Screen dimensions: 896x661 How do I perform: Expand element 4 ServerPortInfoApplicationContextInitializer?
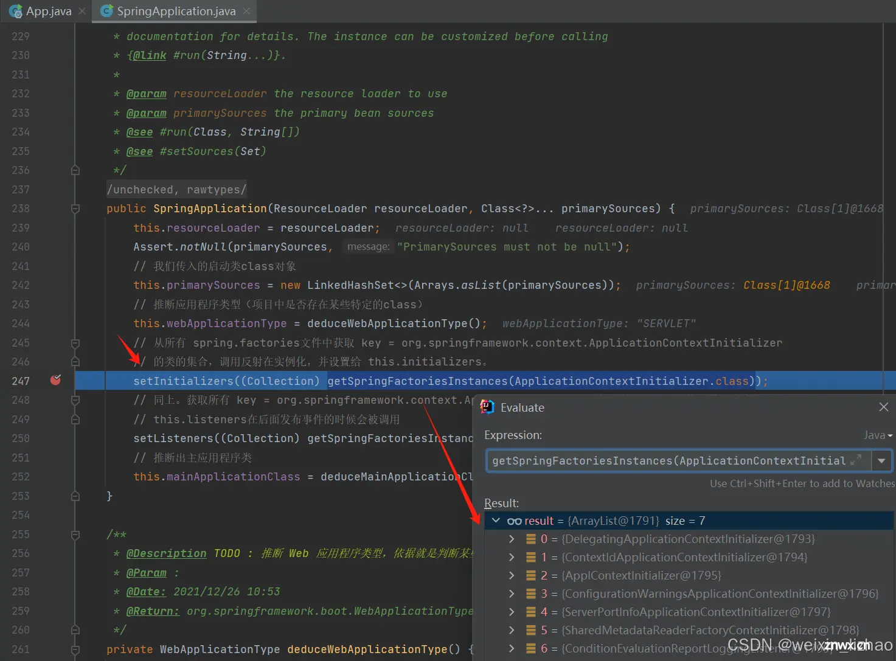(512, 612)
